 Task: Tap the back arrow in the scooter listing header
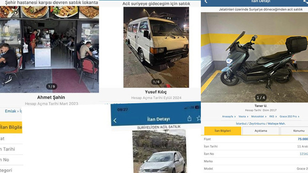point(206,2)
